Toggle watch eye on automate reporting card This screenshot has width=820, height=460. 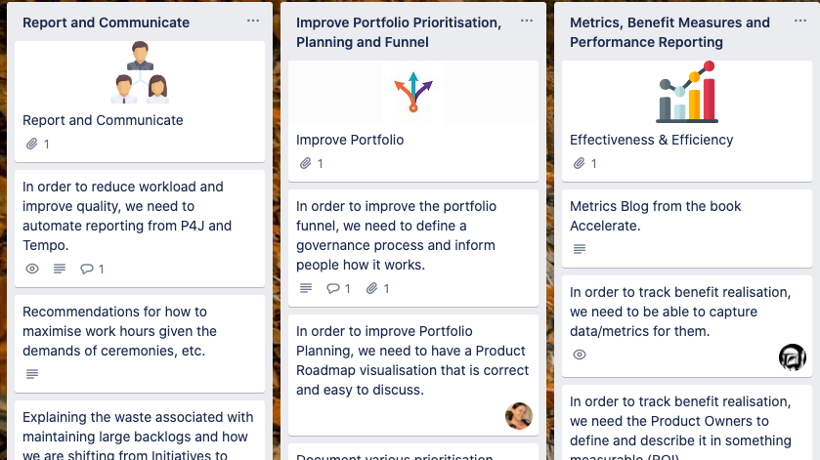pos(32,270)
